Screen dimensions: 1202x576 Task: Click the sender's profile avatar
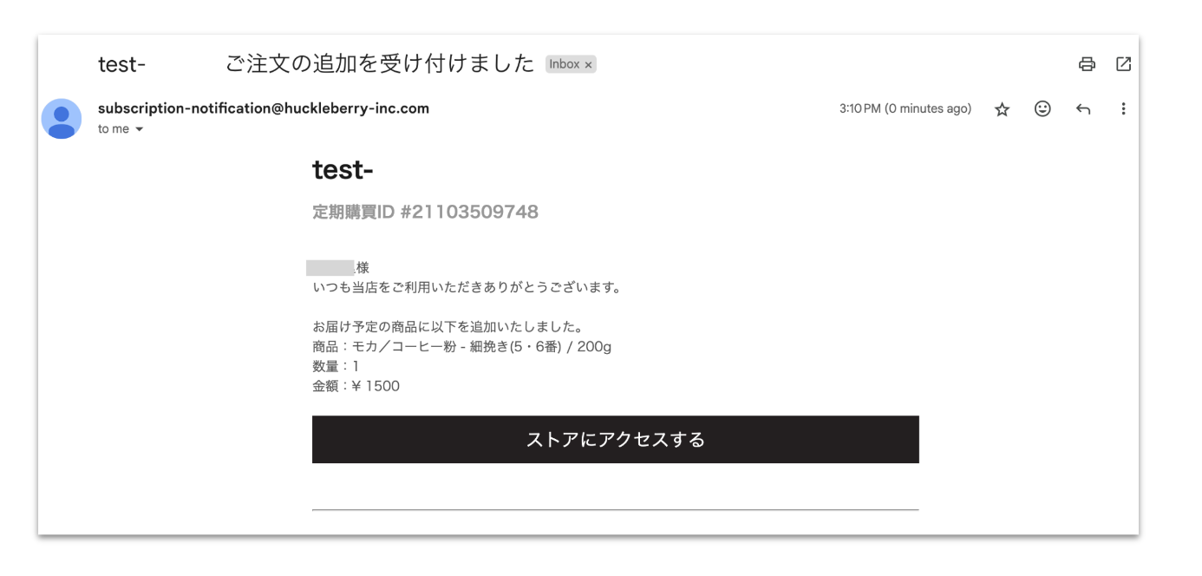pyautogui.click(x=61, y=119)
